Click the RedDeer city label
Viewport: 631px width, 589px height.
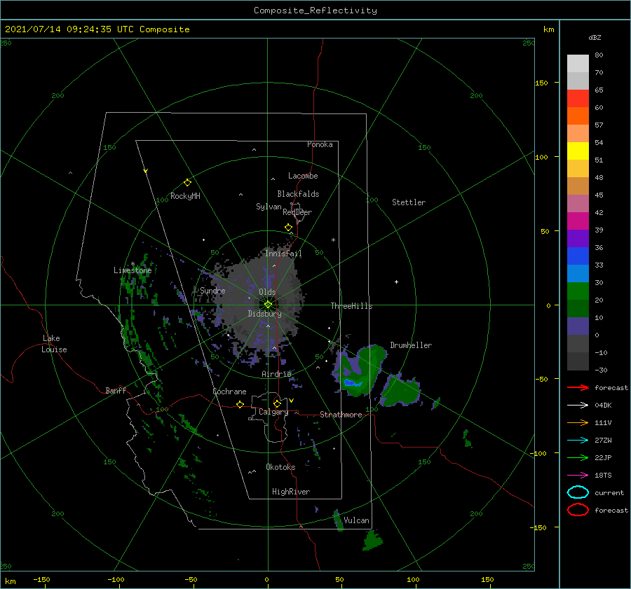(297, 212)
